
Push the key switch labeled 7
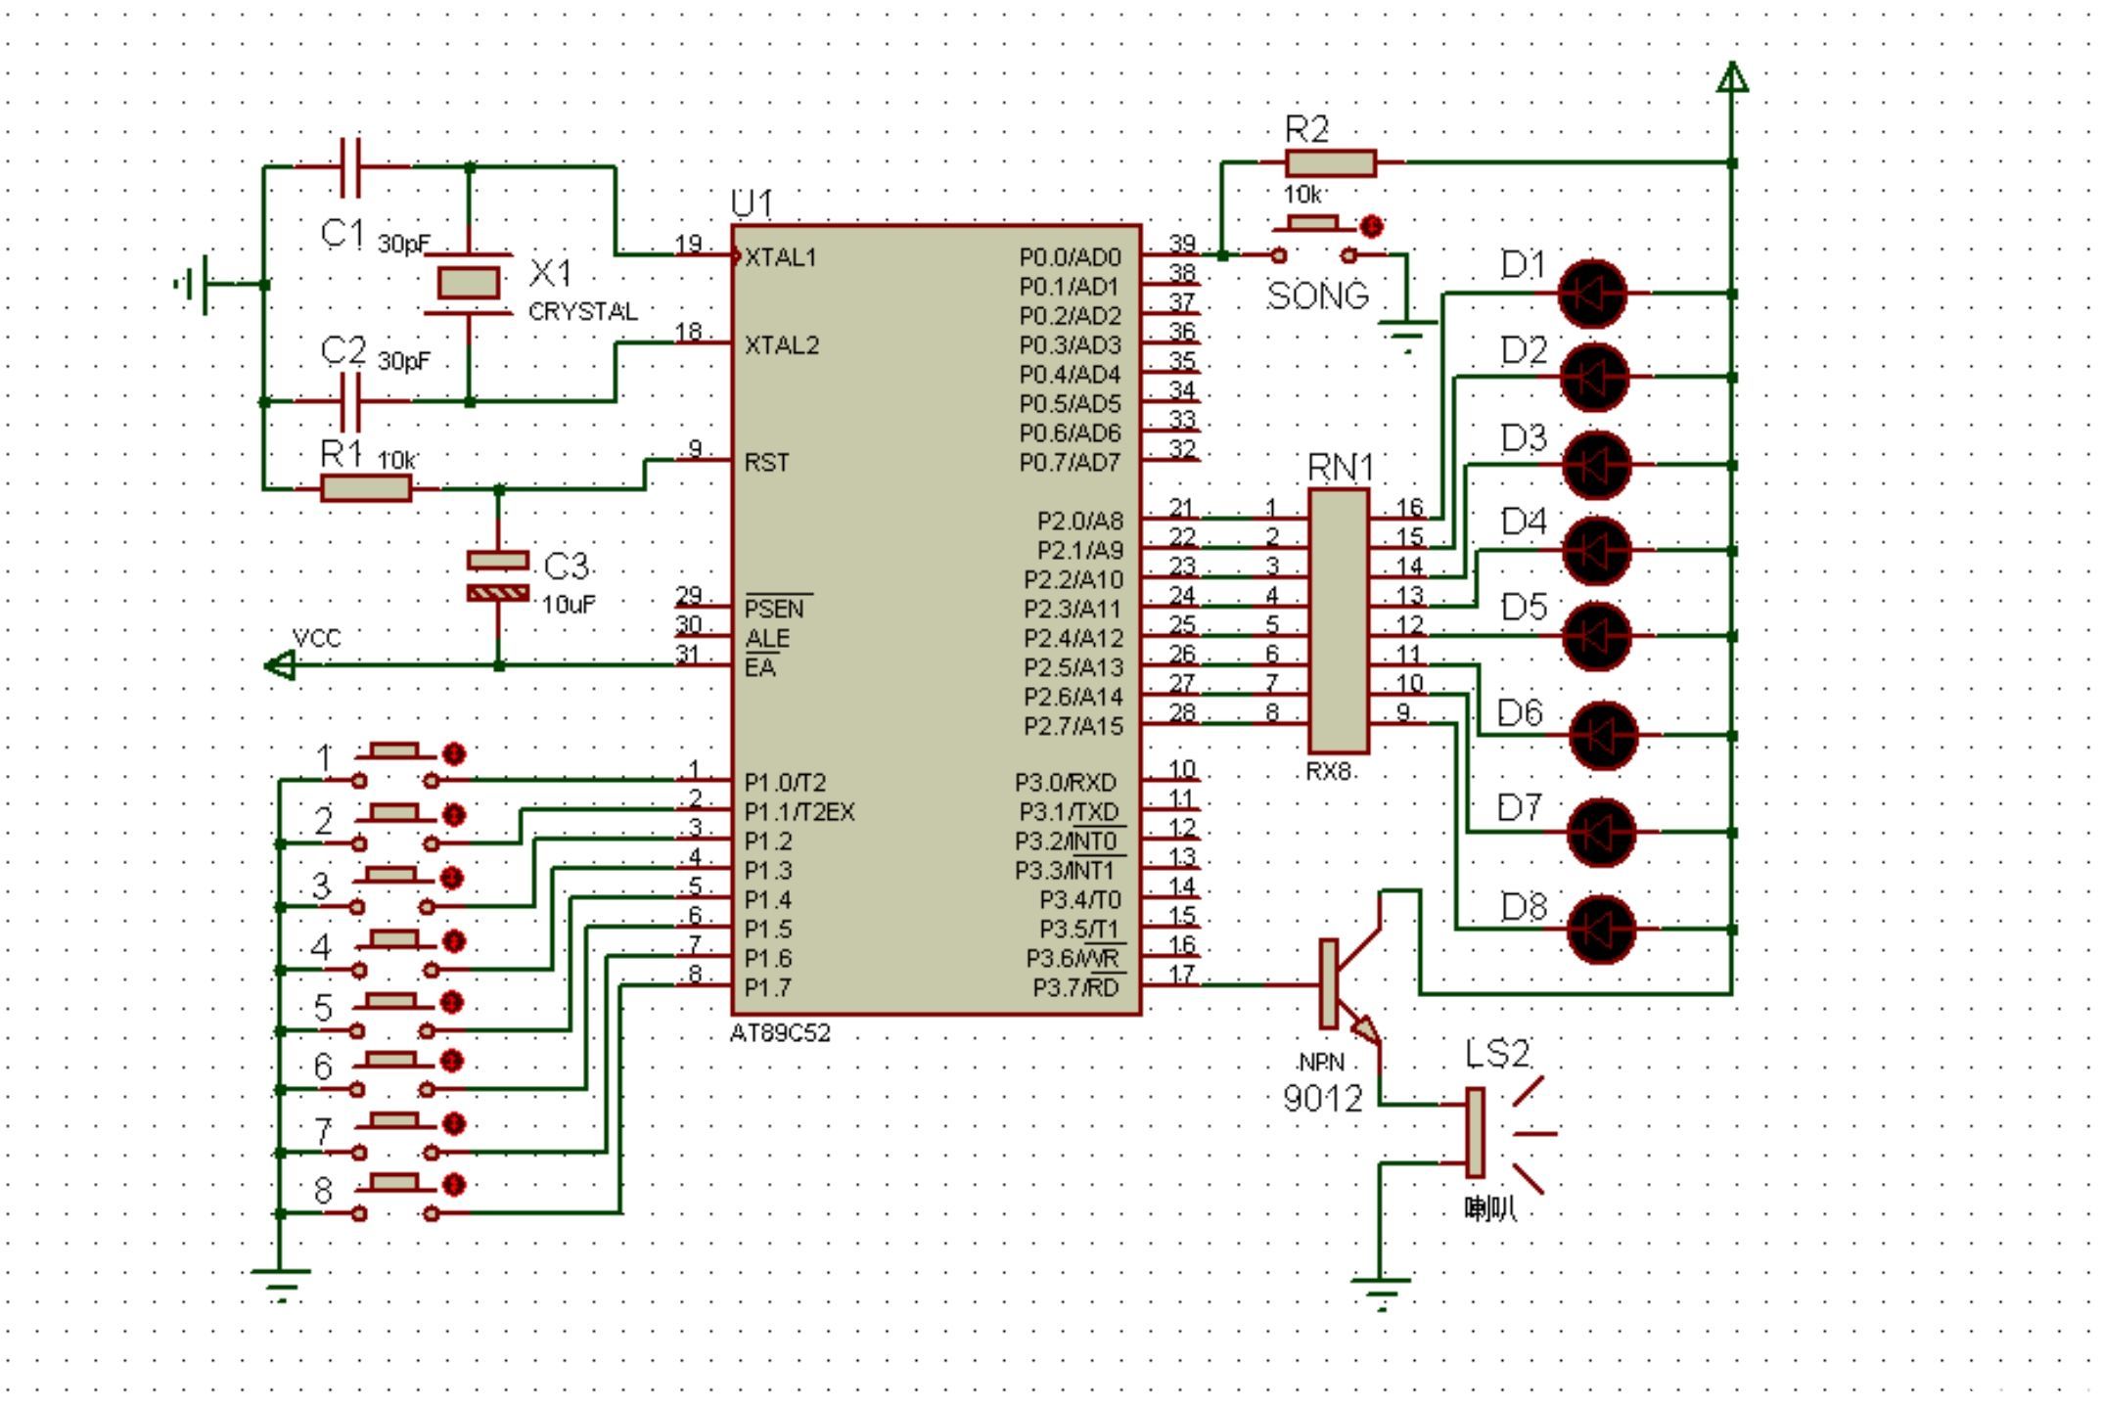point(395,1121)
